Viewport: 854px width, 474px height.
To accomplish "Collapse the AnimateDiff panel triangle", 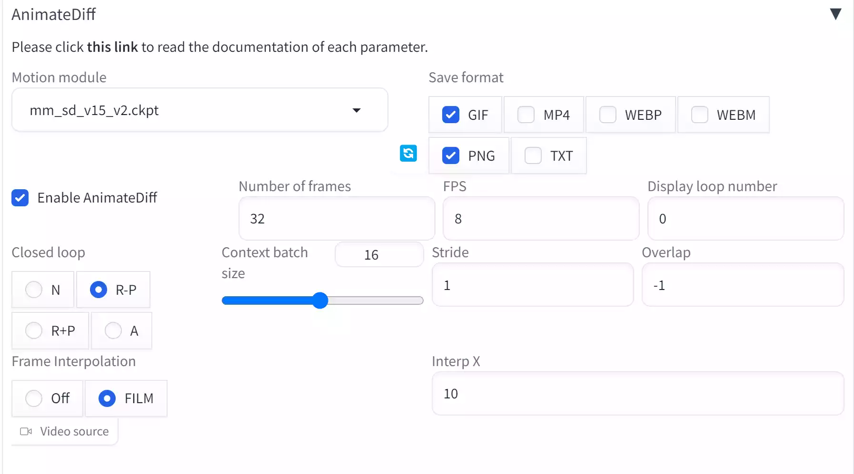I will 835,14.
